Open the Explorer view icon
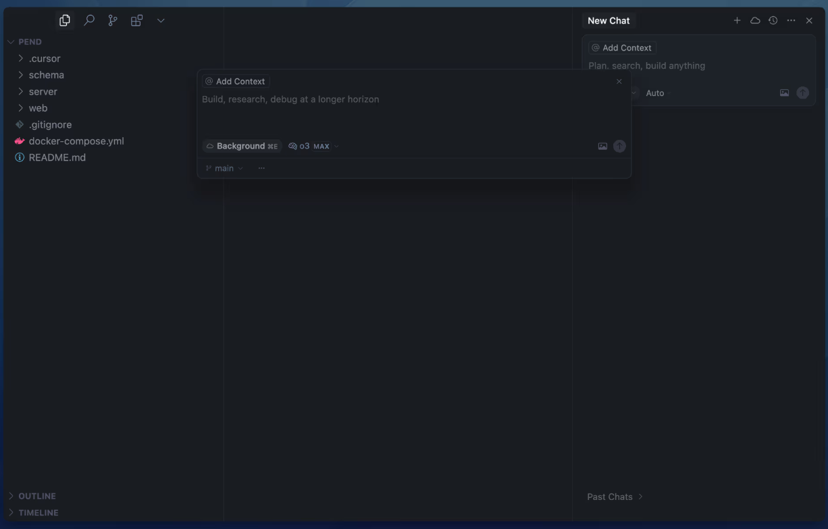The width and height of the screenshot is (828, 529). 65,21
